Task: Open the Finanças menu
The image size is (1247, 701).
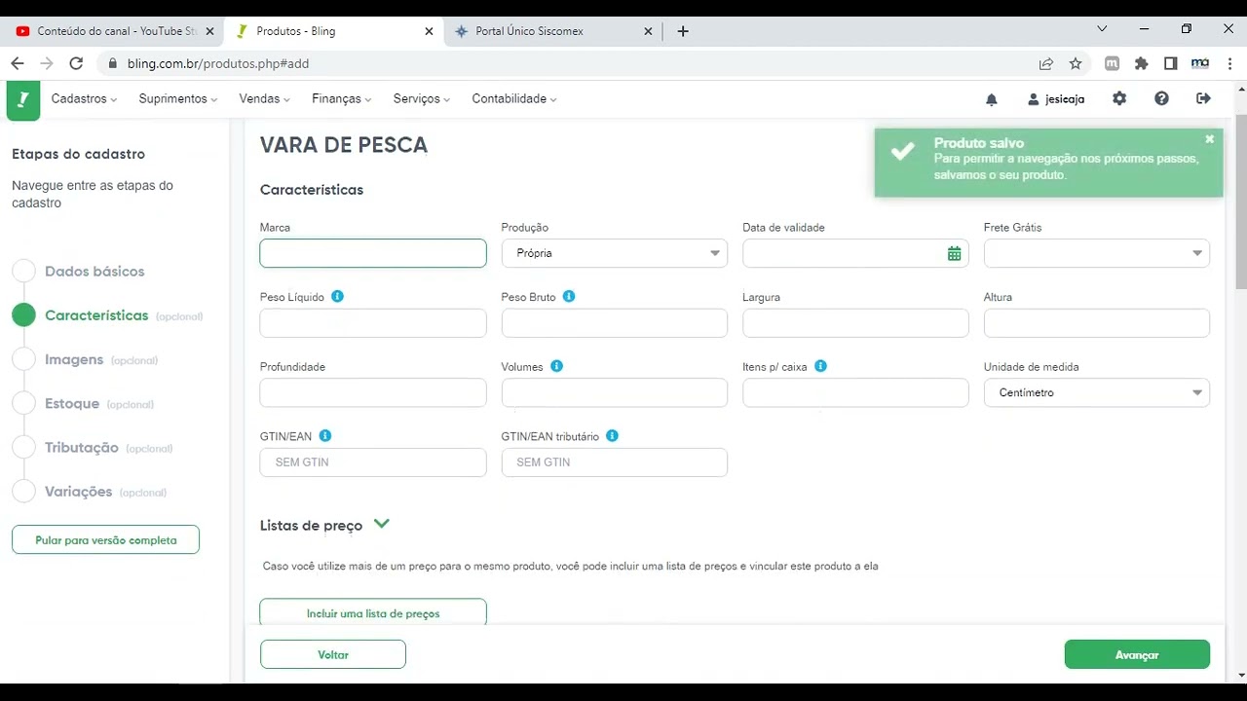Action: 342,98
